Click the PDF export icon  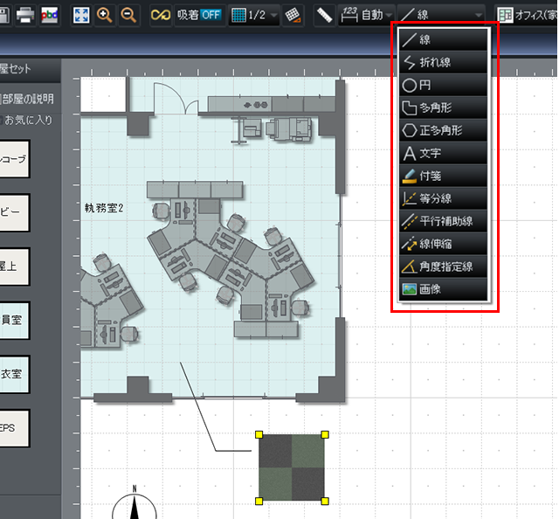[49, 15]
